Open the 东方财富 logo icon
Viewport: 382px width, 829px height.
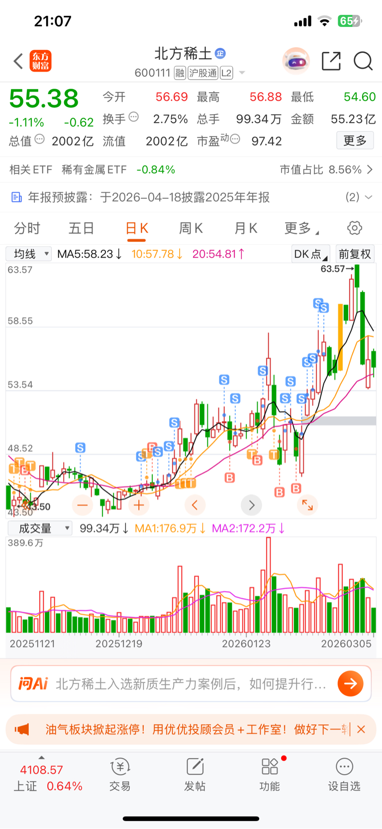pos(40,61)
